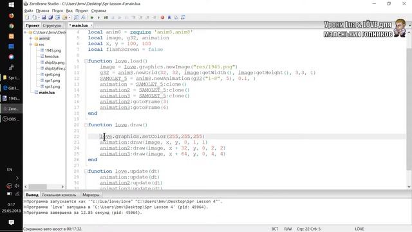Fold the love.load function at line 9
This screenshot has width=412, height=232.
[x=86, y=61]
